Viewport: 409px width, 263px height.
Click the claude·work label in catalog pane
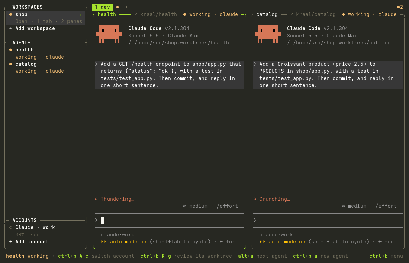pos(276,235)
